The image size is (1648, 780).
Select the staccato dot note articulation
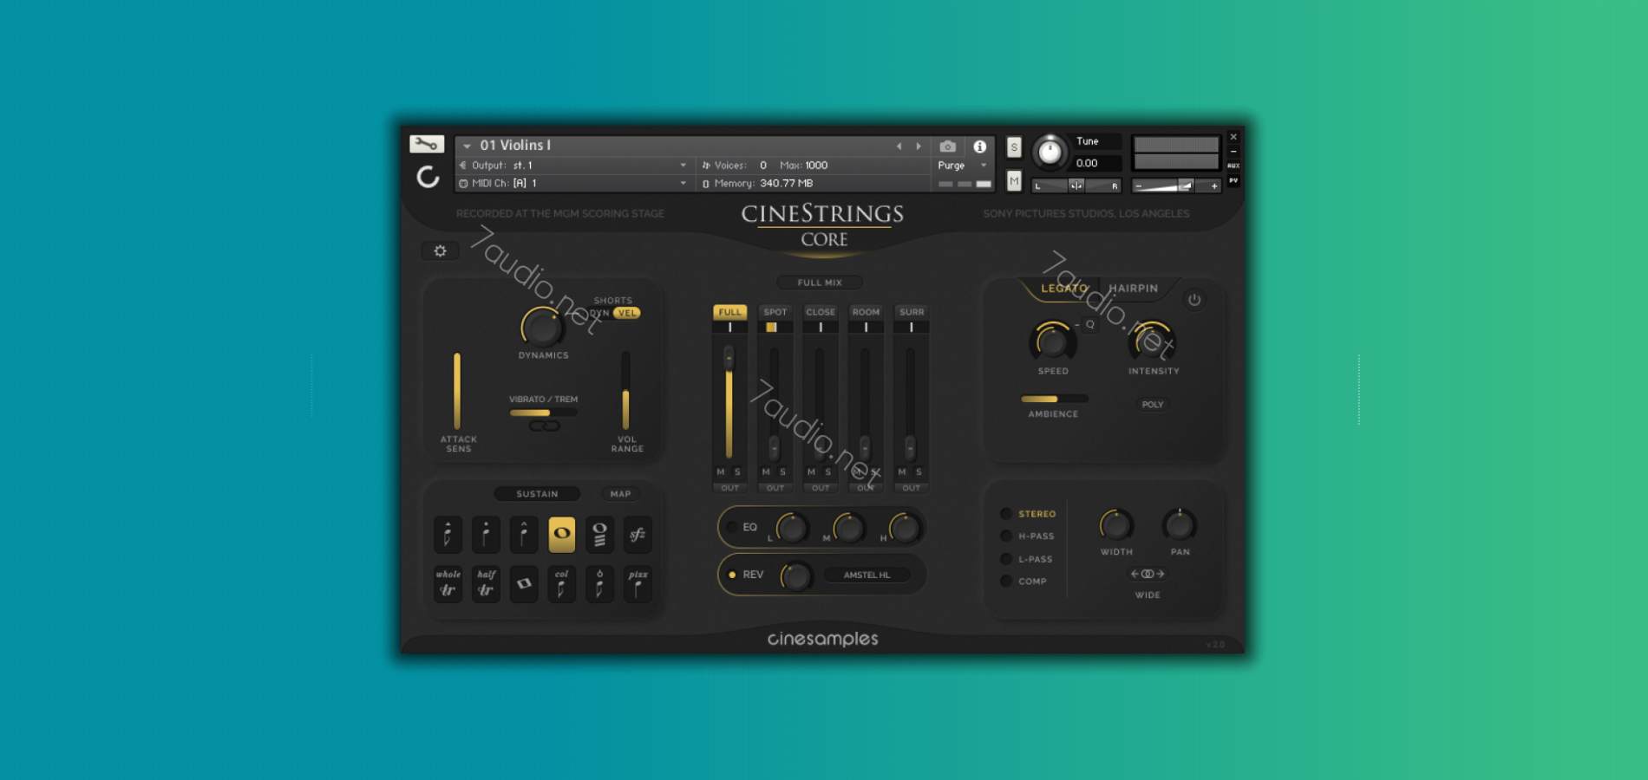coord(486,534)
